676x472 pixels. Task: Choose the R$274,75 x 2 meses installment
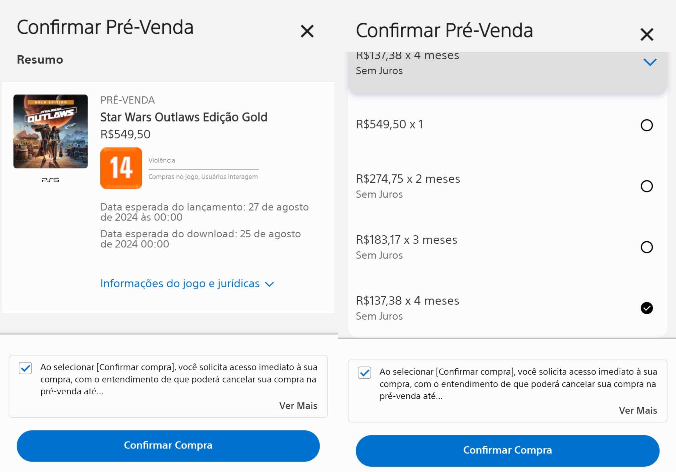pyautogui.click(x=646, y=186)
